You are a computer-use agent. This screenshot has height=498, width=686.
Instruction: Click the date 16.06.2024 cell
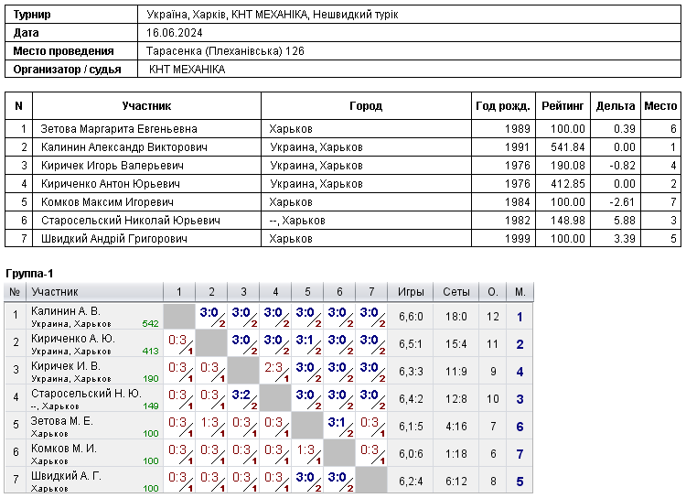[x=409, y=33]
